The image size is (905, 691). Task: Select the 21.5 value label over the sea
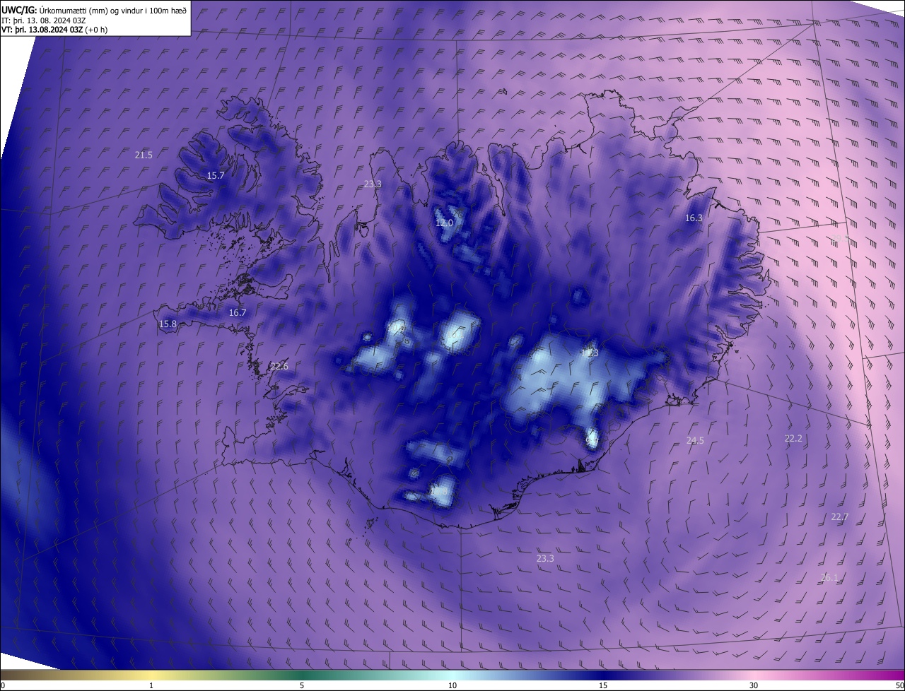click(144, 155)
